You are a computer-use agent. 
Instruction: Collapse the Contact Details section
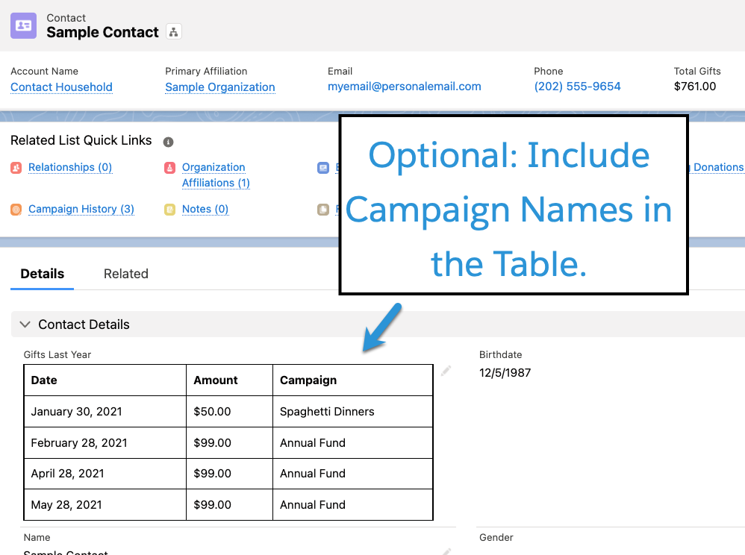[x=25, y=324]
